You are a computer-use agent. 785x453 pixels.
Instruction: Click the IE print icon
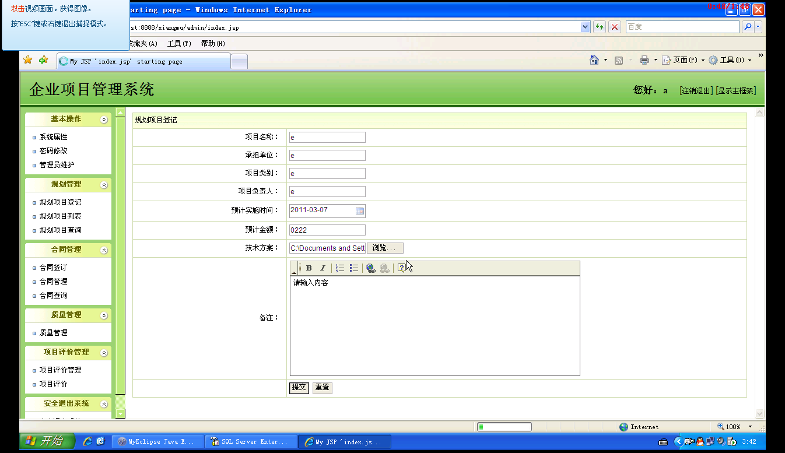coord(644,60)
